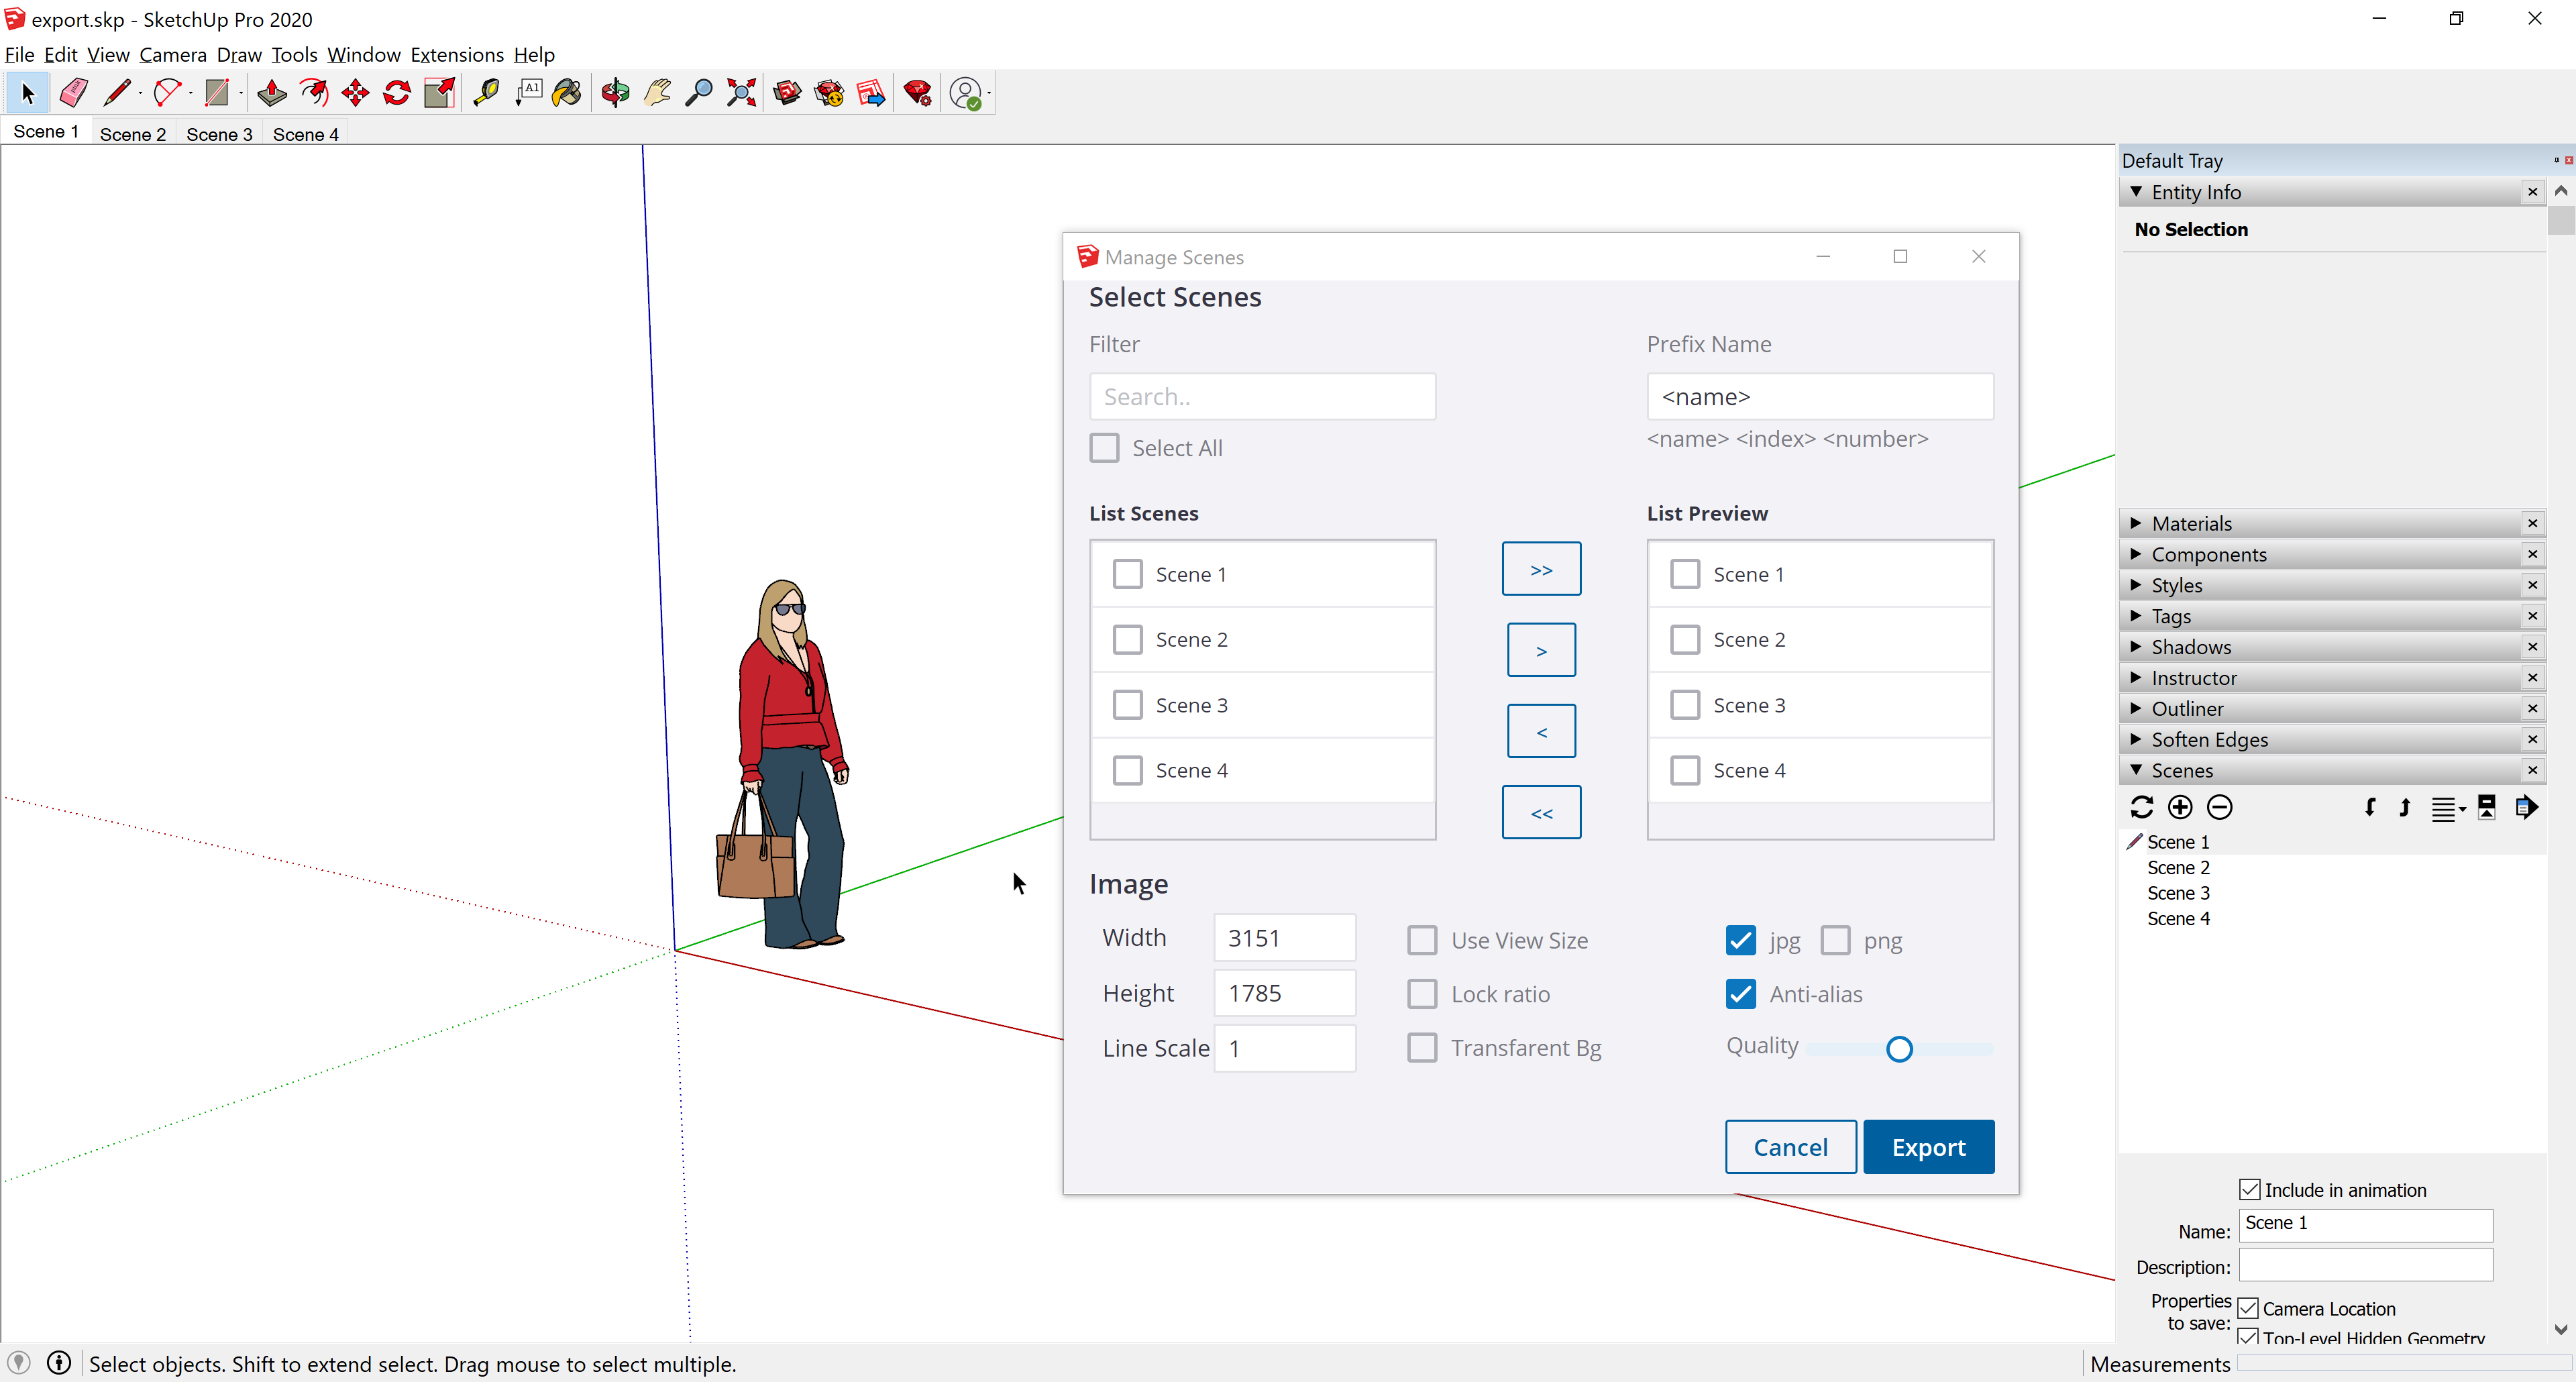This screenshot has width=2576, height=1382.
Task: Choose the Paint Bucket tool
Action: (567, 93)
